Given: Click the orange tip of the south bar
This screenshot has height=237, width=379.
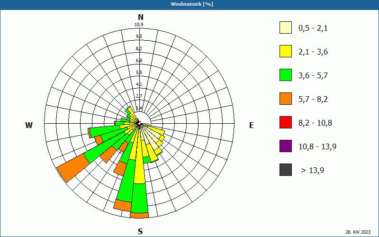Looking at the screenshot, I should (139, 215).
